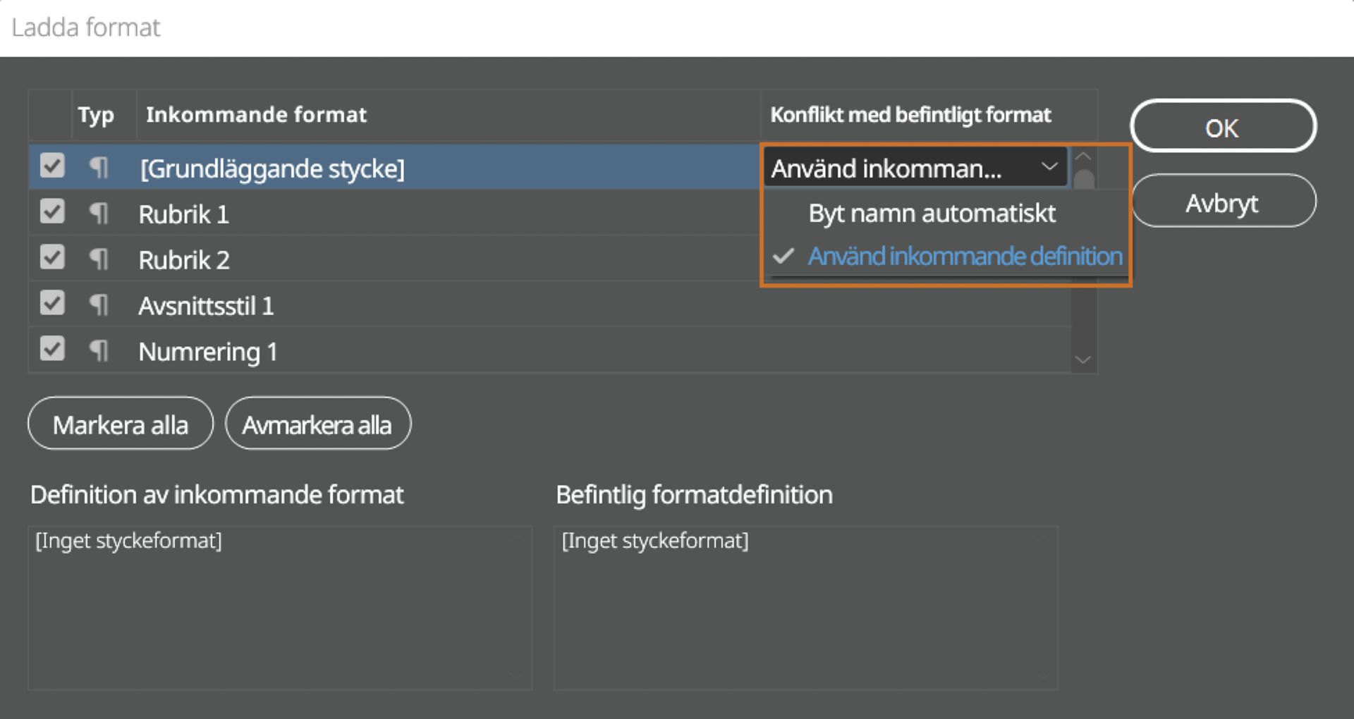Uncheck the Rubrik 1 checkbox
The width and height of the screenshot is (1354, 719).
52,212
